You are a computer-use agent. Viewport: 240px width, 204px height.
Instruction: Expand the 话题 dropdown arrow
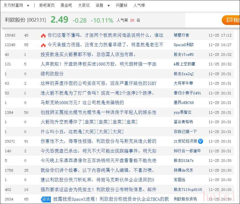[x=109, y=5]
